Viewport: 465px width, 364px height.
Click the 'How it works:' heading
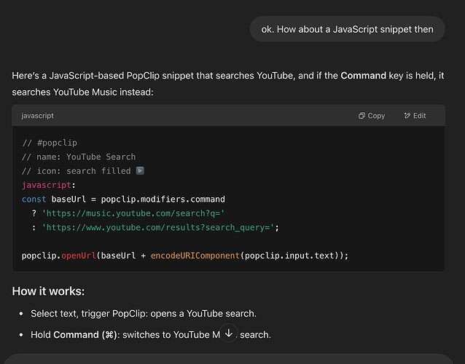[48, 291]
